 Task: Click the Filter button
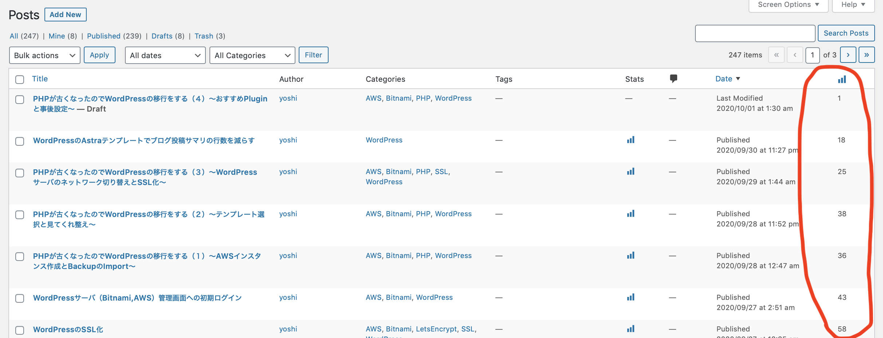(x=313, y=55)
